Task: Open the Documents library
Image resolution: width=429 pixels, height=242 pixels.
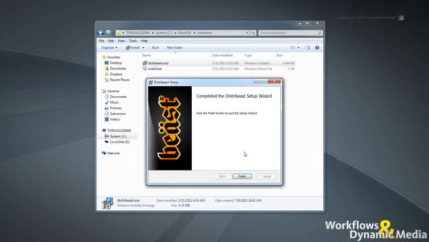Action: click(118, 97)
